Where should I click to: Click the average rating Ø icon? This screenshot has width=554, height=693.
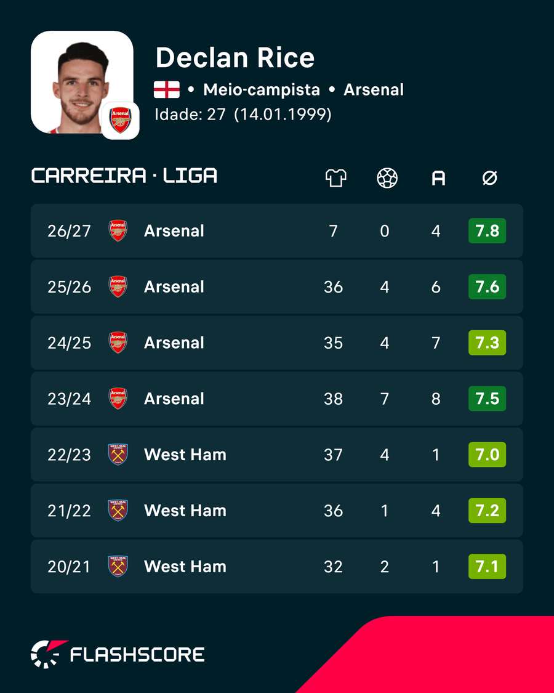coord(489,179)
